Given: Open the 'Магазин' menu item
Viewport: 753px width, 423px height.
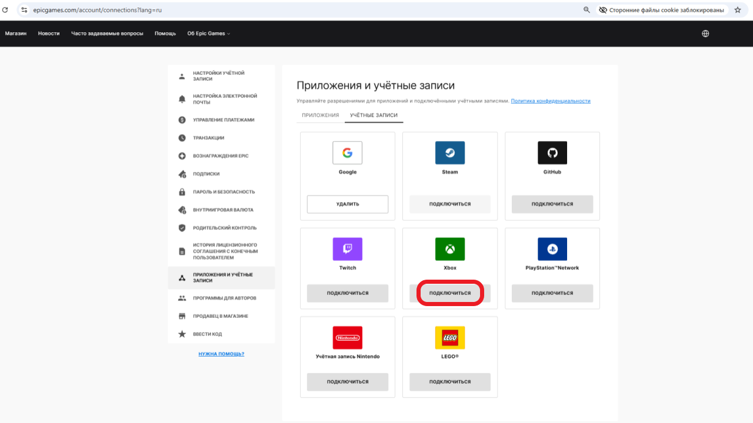Looking at the screenshot, I should click(16, 33).
